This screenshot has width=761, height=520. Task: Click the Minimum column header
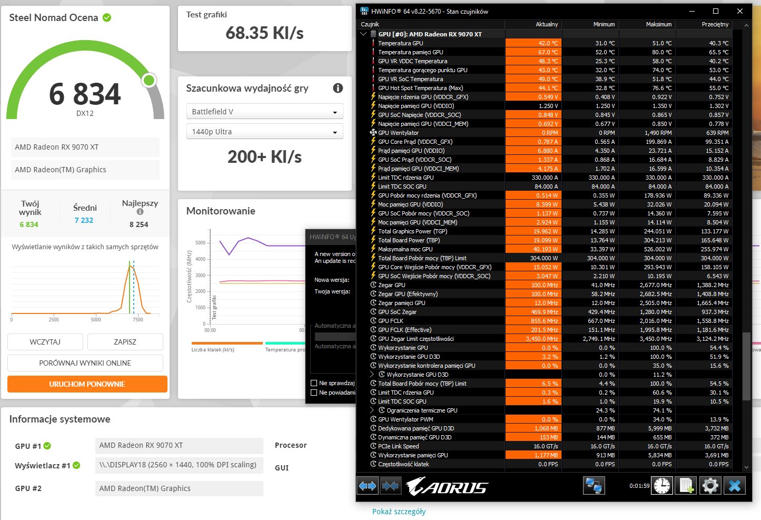pyautogui.click(x=590, y=24)
